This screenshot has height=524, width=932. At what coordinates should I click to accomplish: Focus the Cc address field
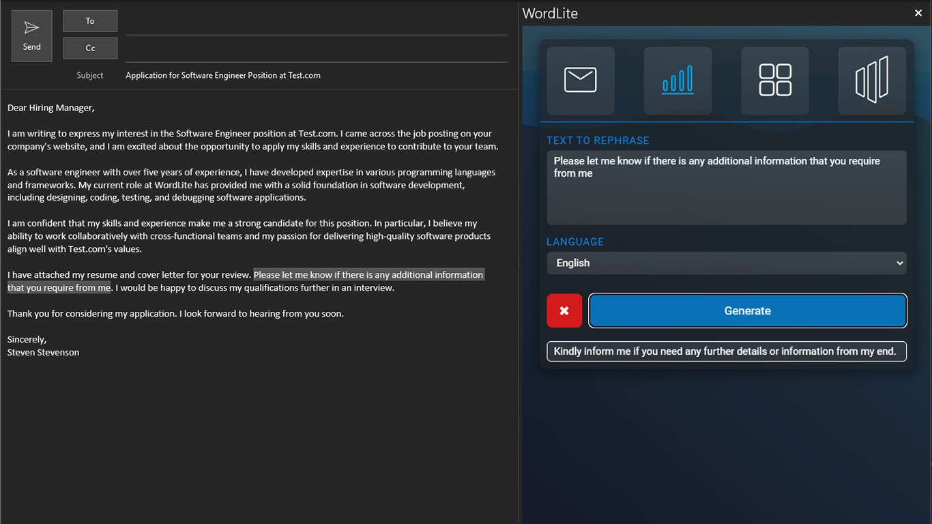click(317, 51)
